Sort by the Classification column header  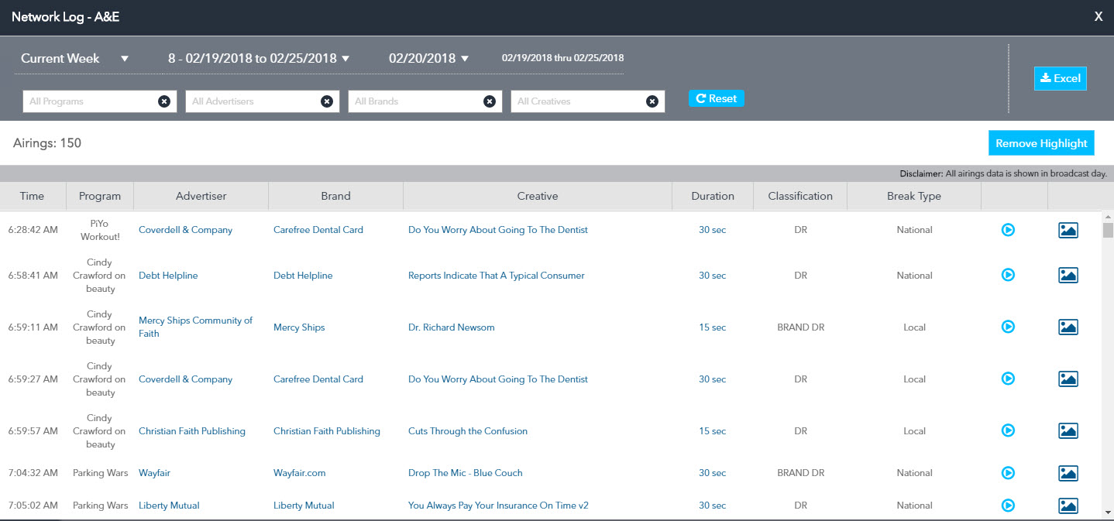click(x=800, y=196)
